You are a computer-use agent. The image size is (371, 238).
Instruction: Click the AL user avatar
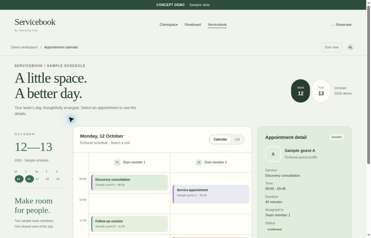pyautogui.click(x=350, y=47)
